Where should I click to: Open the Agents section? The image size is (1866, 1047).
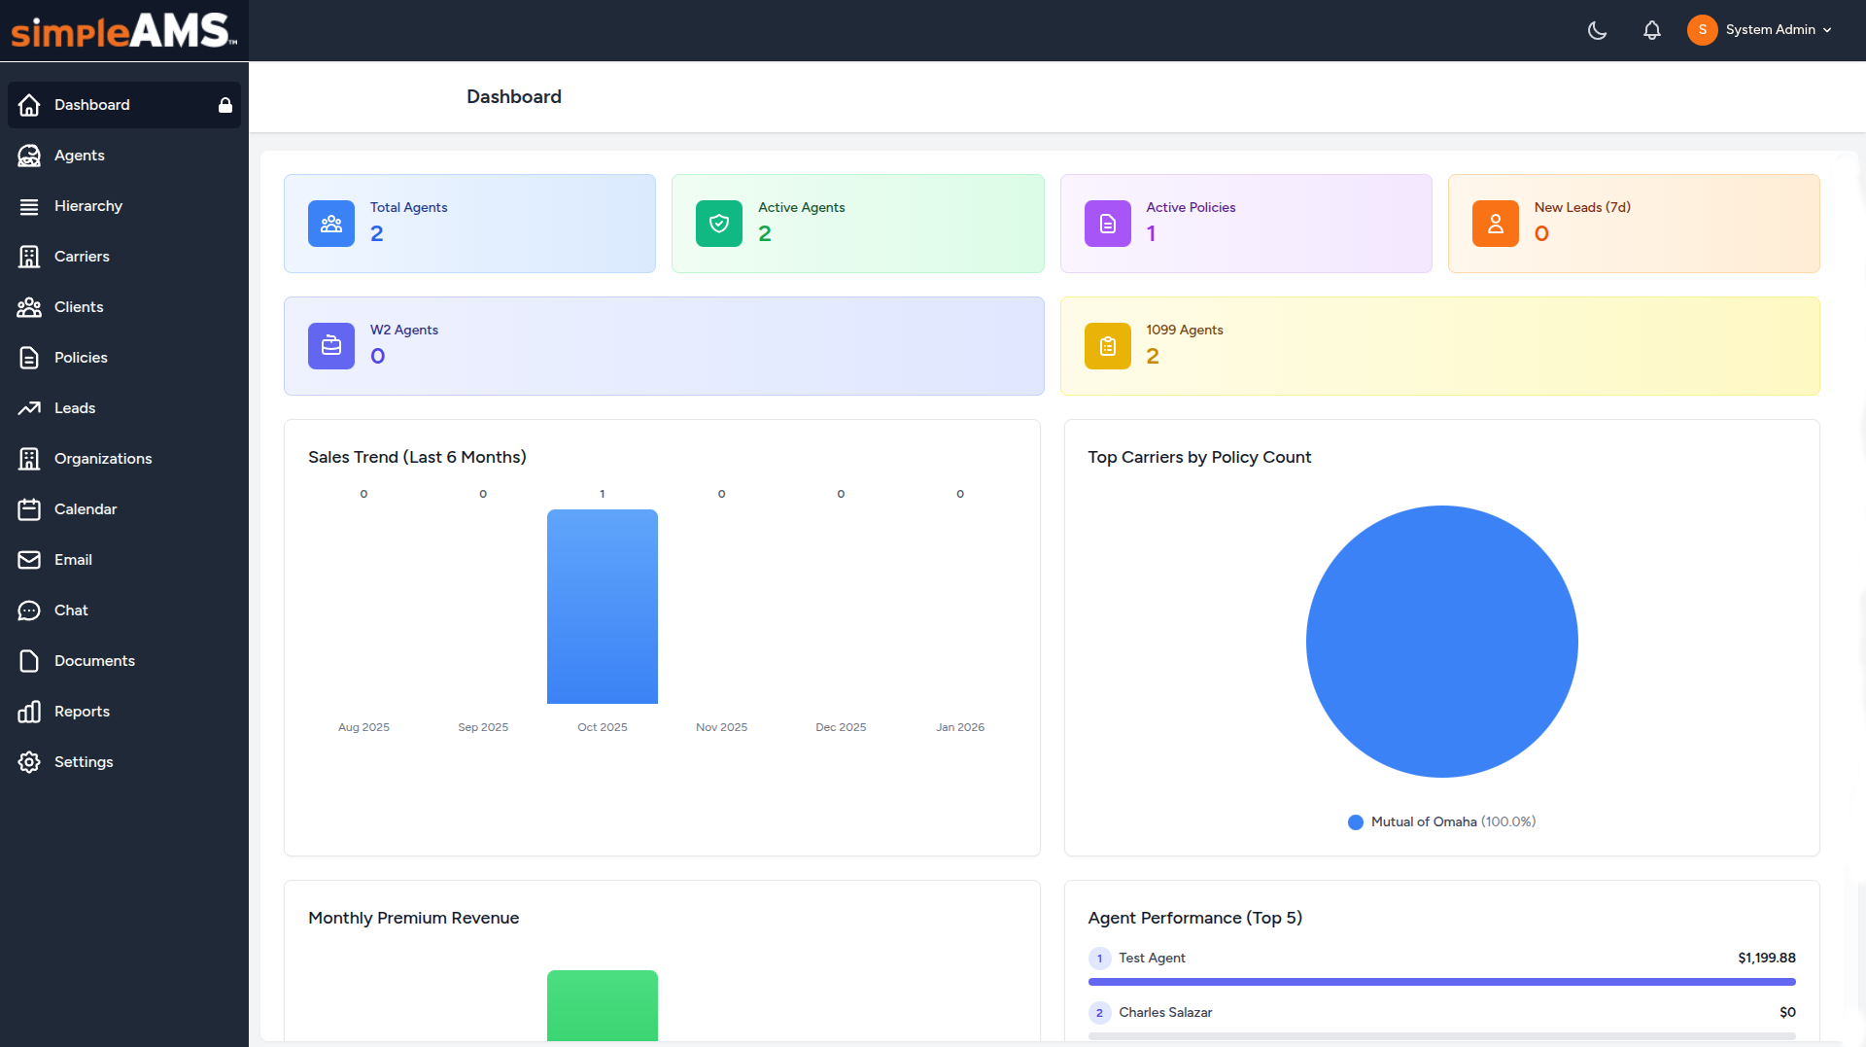click(x=80, y=155)
